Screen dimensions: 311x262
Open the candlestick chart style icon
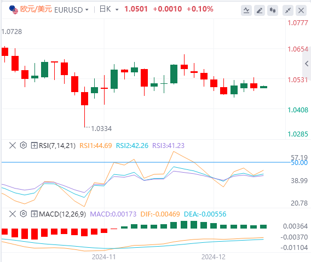[273, 10]
